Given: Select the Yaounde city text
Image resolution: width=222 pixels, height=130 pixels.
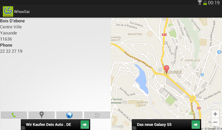Looking at the screenshot, I should point(9,33).
